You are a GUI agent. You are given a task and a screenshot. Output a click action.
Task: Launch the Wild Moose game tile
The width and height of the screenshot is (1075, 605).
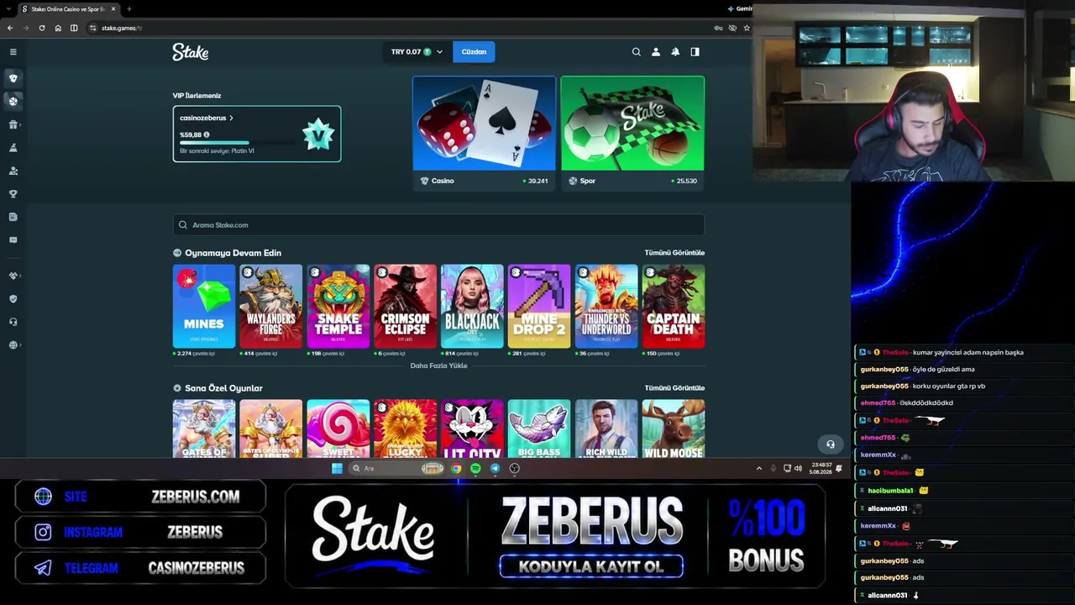(674, 429)
